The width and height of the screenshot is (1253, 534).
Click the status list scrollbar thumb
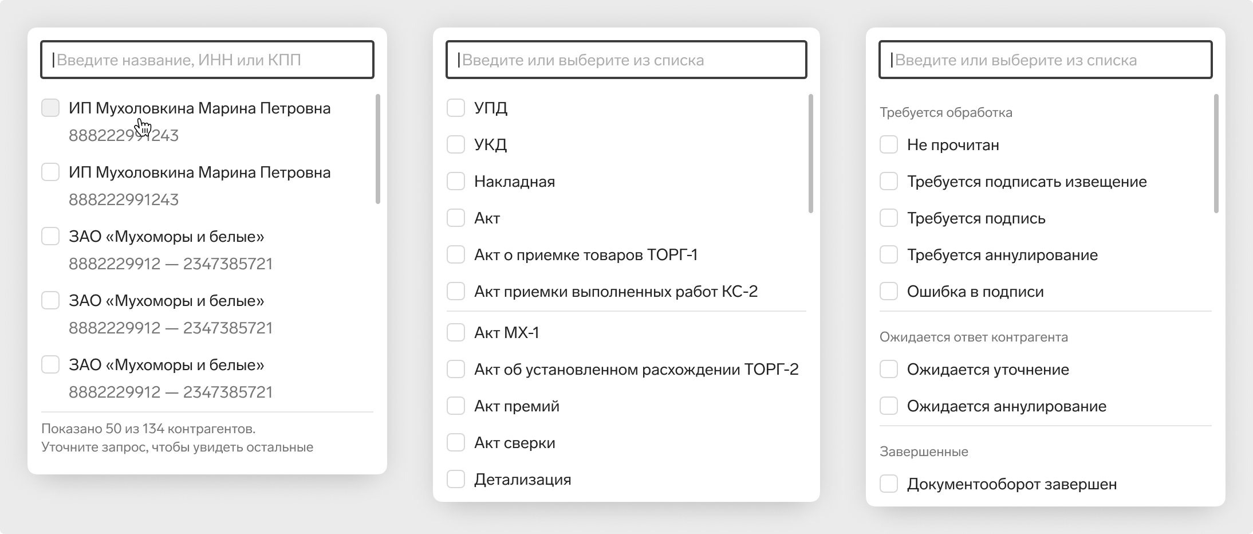(x=1216, y=154)
